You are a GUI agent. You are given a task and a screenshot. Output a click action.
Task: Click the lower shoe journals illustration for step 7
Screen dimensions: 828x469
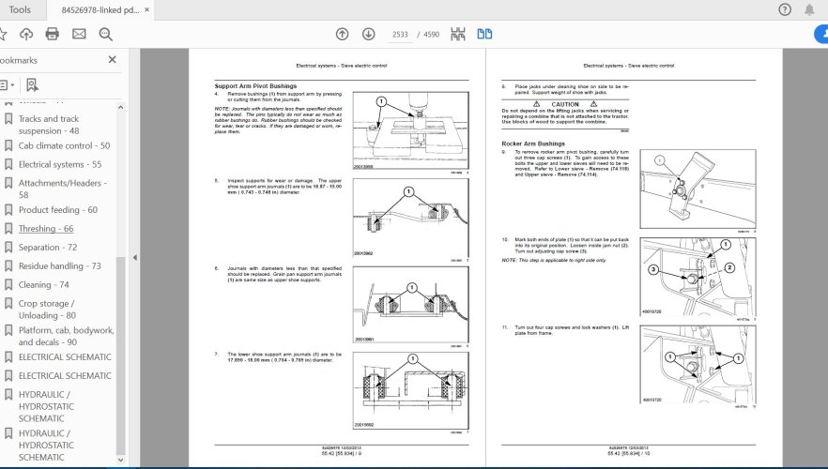coord(411,390)
